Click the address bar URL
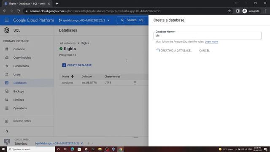Viewport: 270px width, 152px height. (94, 11)
